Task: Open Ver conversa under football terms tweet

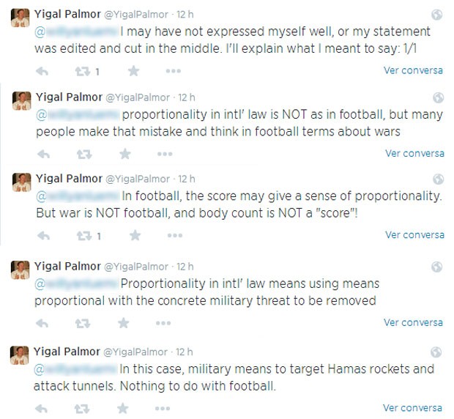Action: coord(414,153)
